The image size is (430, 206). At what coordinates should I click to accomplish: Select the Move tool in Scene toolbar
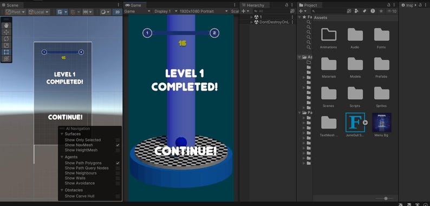6,32
